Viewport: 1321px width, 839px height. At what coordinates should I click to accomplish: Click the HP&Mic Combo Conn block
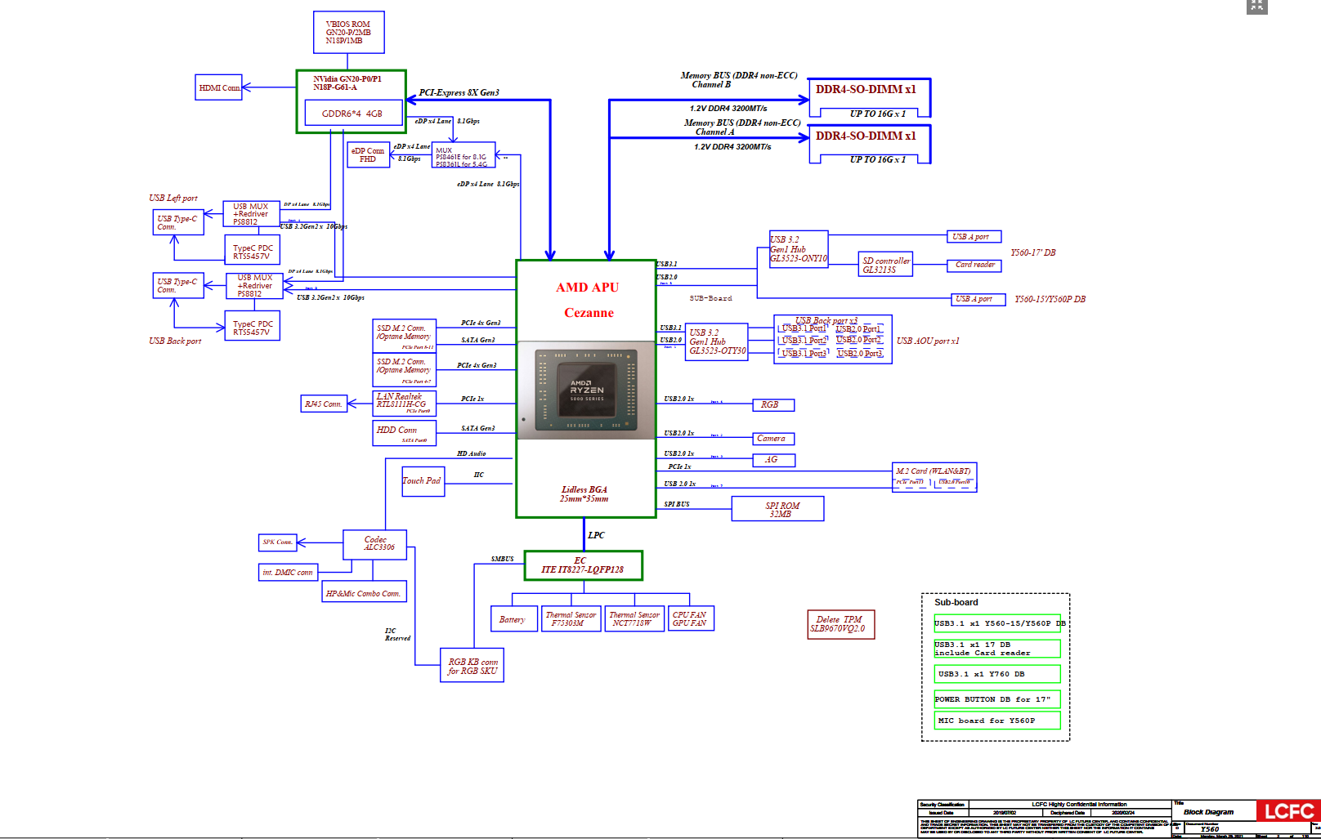coord(364,593)
